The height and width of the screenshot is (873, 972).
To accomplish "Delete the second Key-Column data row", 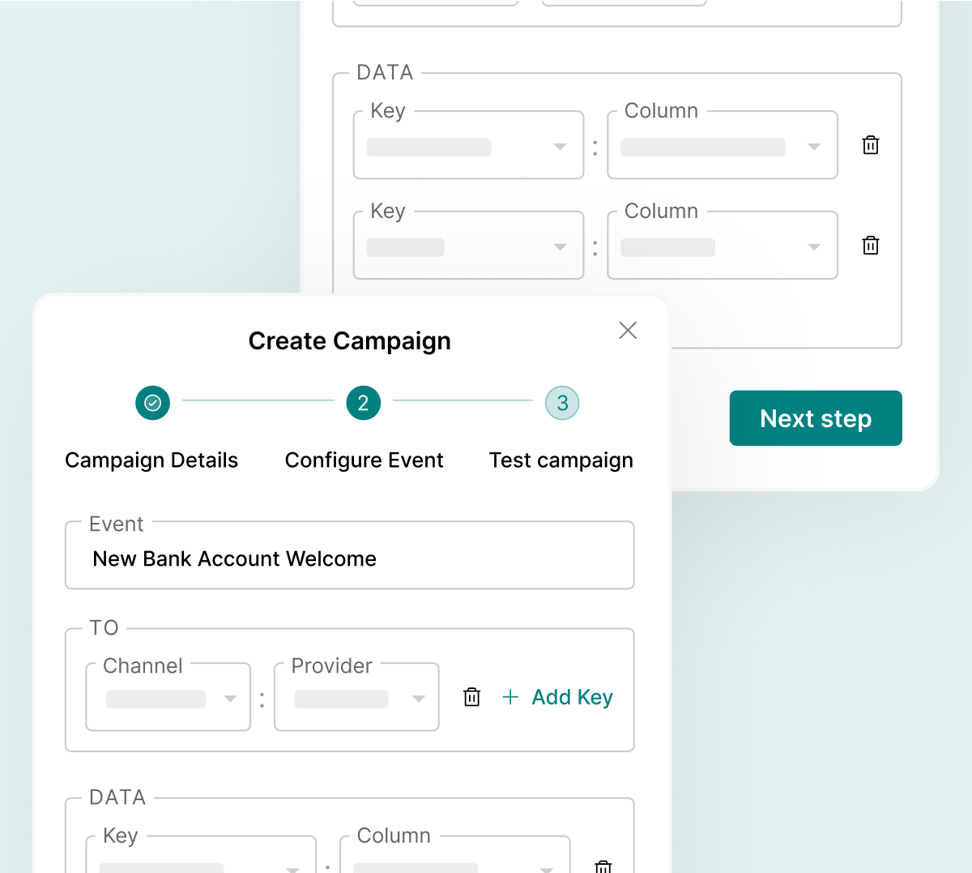I will 871,246.
